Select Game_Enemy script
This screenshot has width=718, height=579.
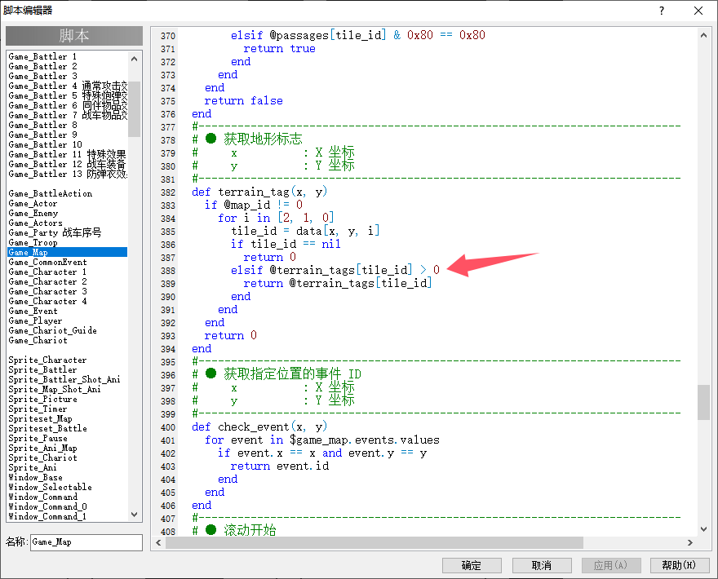click(x=33, y=214)
